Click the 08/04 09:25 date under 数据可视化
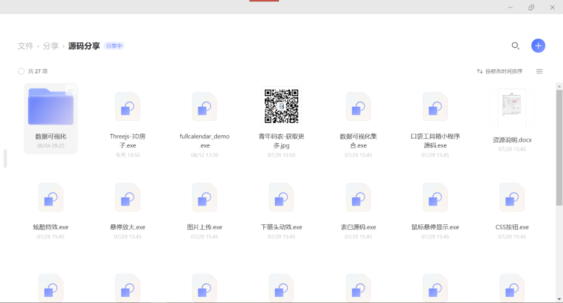The height and width of the screenshot is (303, 563). 51,146
